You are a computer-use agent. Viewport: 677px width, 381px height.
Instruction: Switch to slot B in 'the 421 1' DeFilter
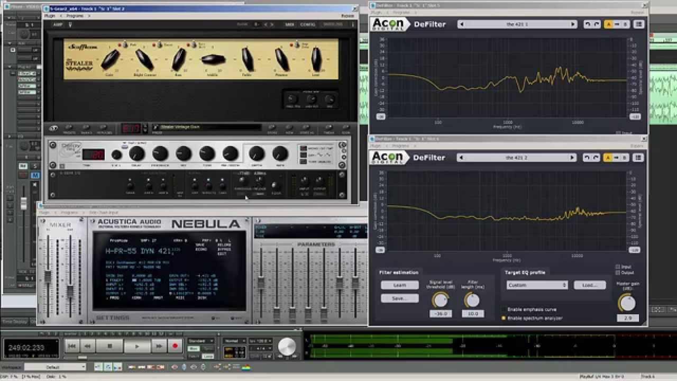625,24
